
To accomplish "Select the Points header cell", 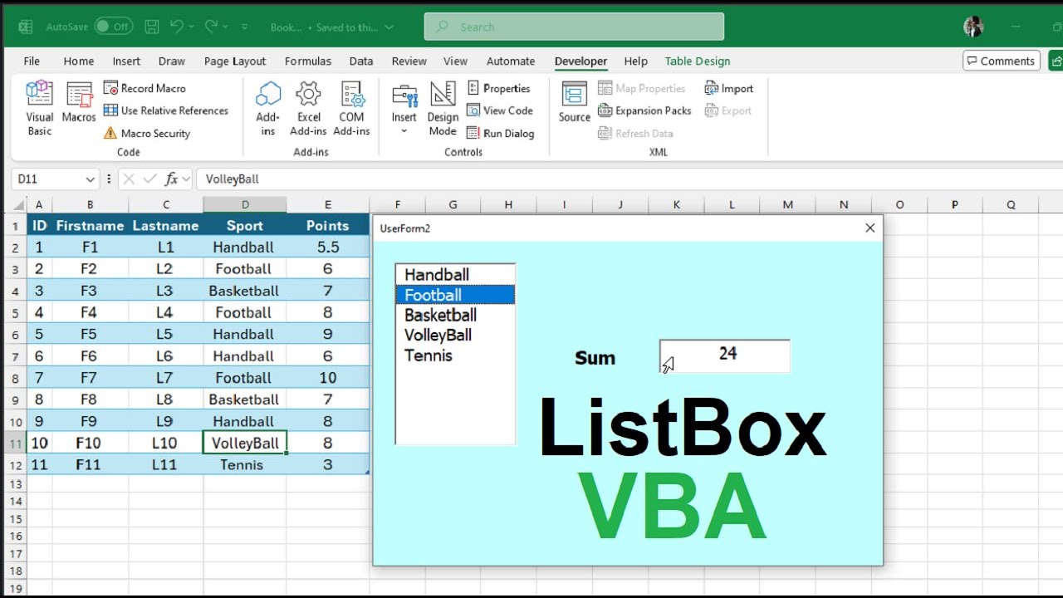I will coord(328,226).
